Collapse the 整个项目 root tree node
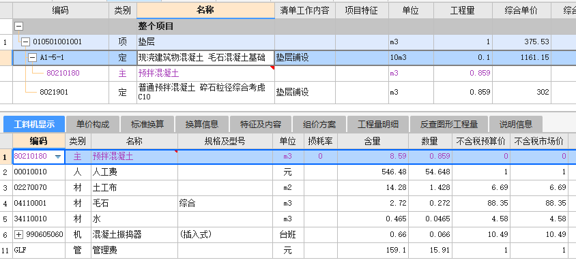This screenshot has height=271, width=576. coord(18,27)
